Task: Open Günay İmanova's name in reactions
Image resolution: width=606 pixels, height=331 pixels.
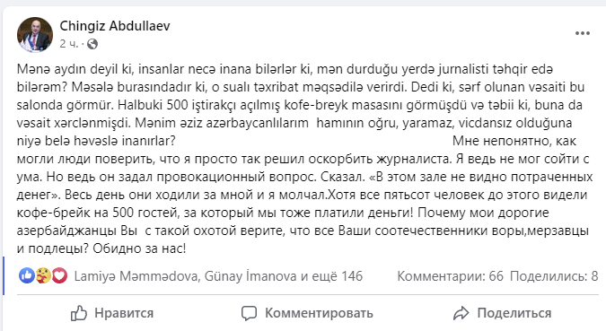Action: (x=250, y=276)
